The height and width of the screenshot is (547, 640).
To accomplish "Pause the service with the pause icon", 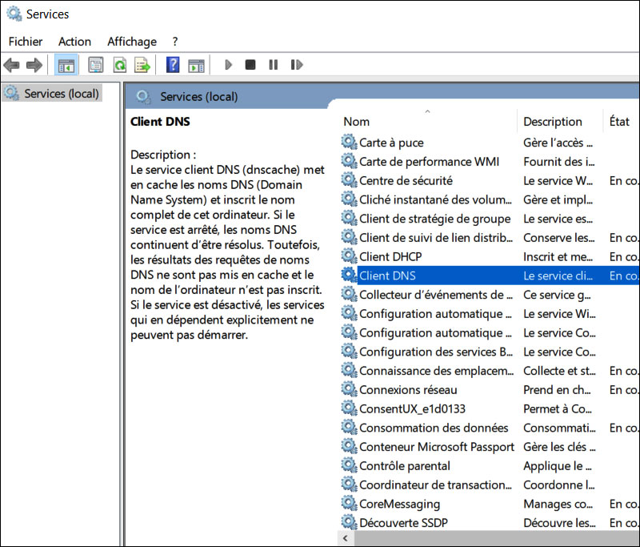I will [273, 65].
